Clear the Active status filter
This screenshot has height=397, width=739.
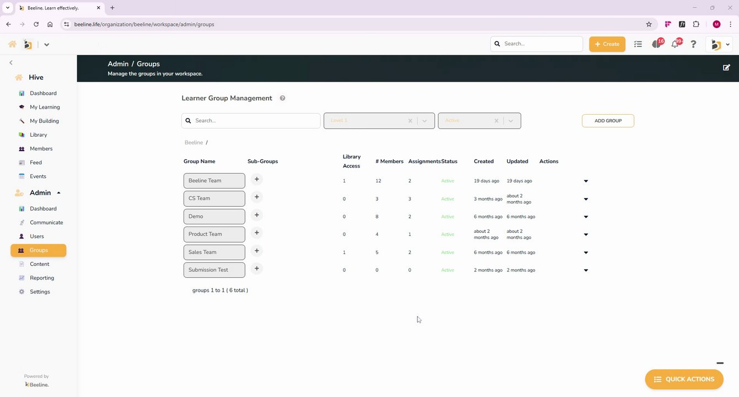click(x=496, y=121)
